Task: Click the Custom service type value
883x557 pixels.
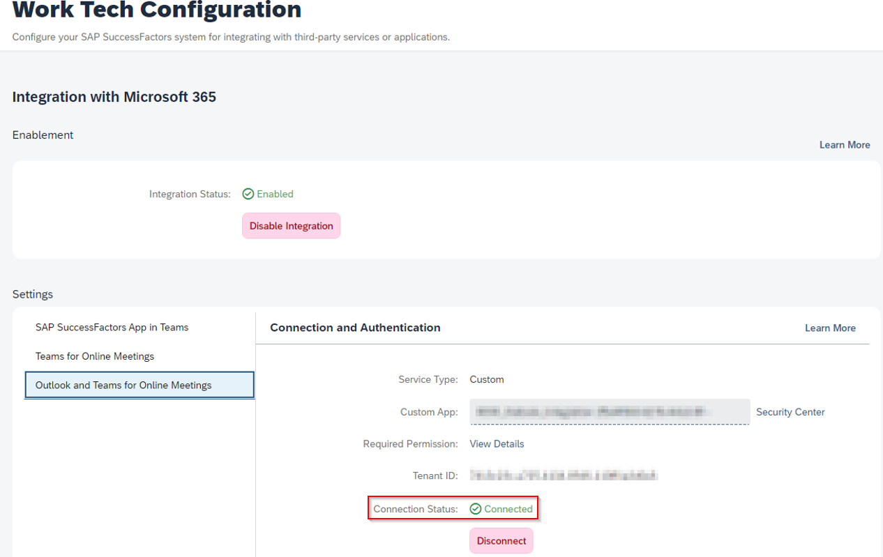Action: (x=487, y=379)
